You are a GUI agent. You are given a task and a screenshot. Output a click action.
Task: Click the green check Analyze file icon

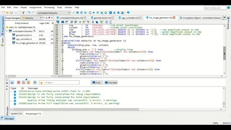(102, 22)
